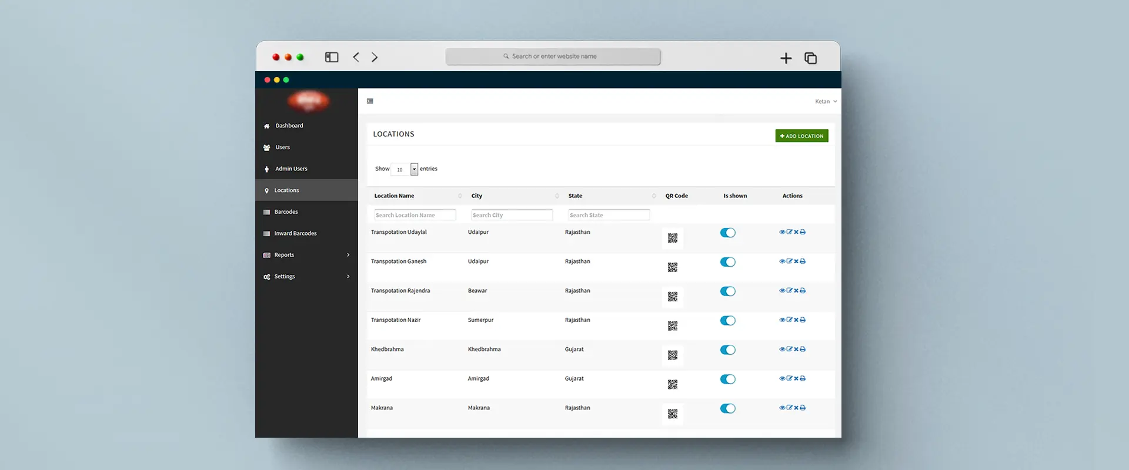
Task: Open QR code for Khedbrahma row
Action: click(x=673, y=355)
